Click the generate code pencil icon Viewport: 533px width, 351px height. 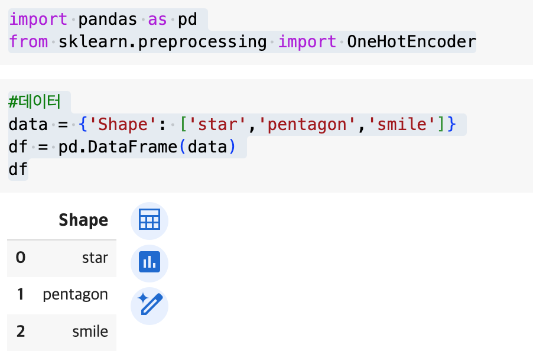pyautogui.click(x=149, y=305)
